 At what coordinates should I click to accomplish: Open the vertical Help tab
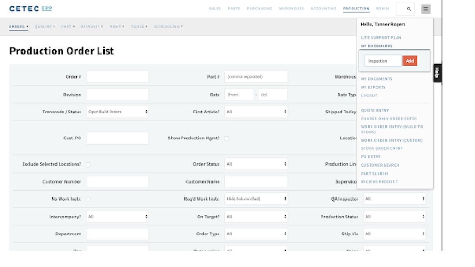(437, 73)
